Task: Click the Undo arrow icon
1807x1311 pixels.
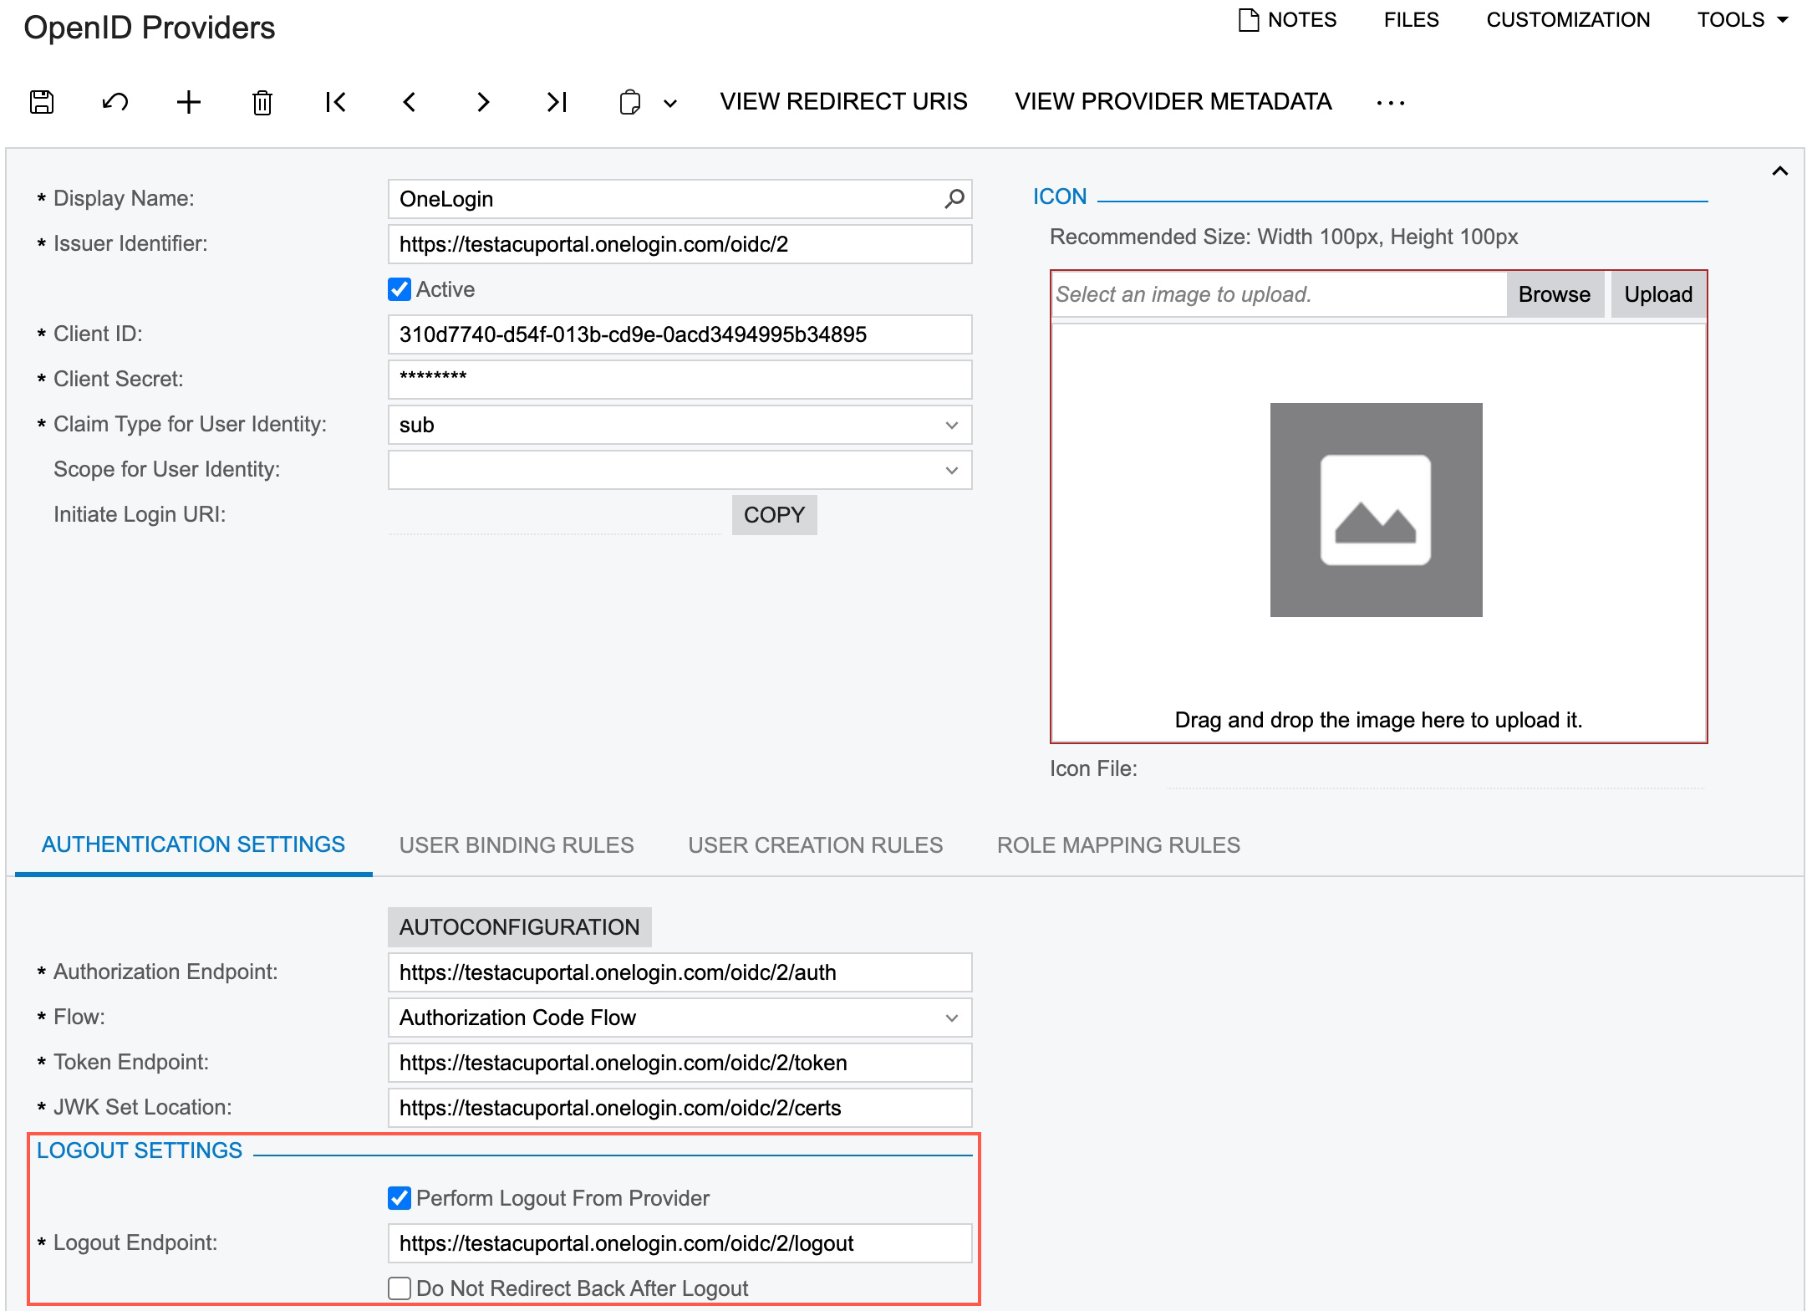Action: pos(115,102)
